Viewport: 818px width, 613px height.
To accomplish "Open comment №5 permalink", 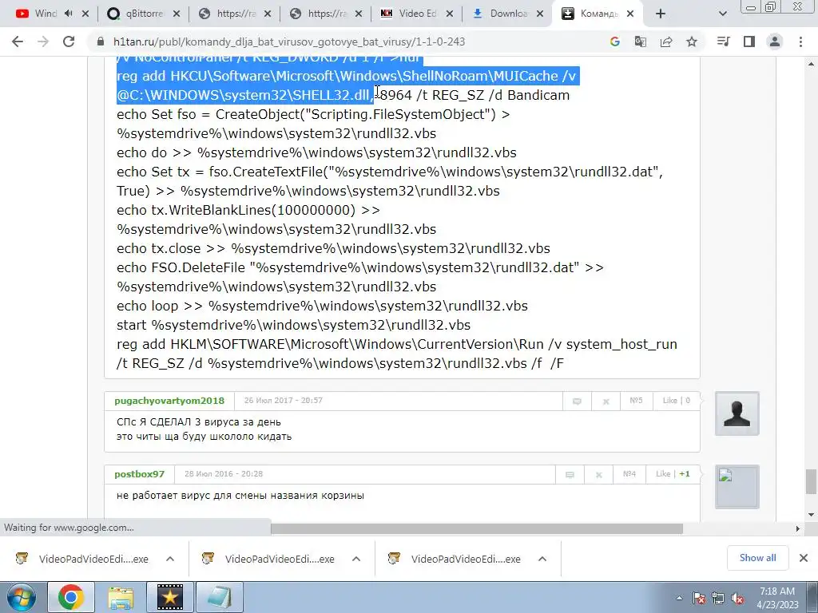I will tap(636, 401).
